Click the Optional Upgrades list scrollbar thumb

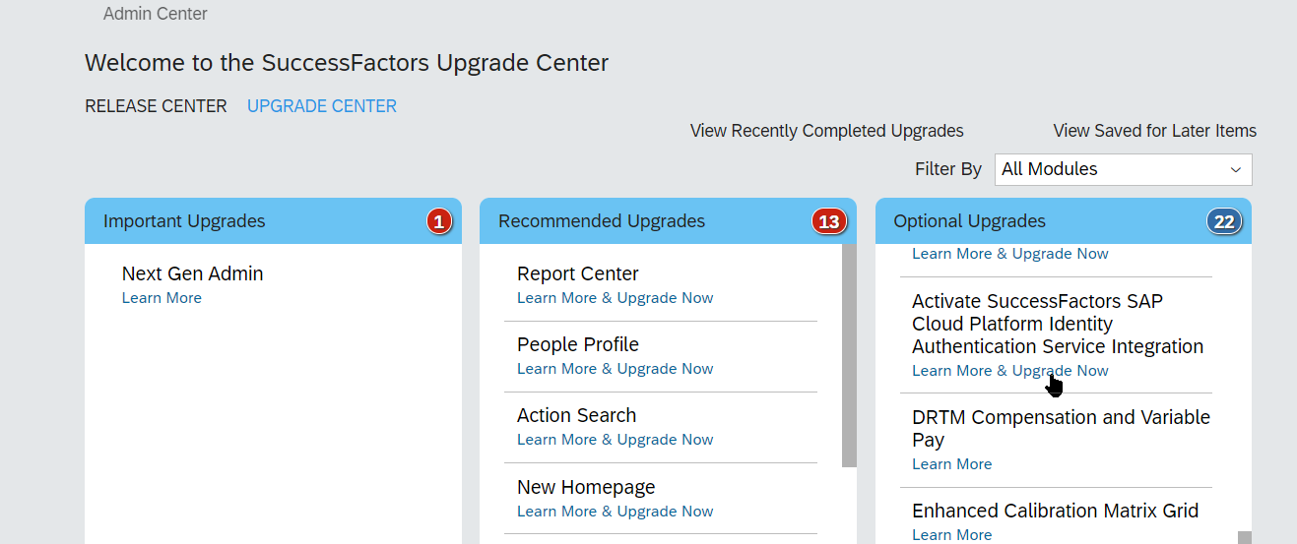(1245, 537)
